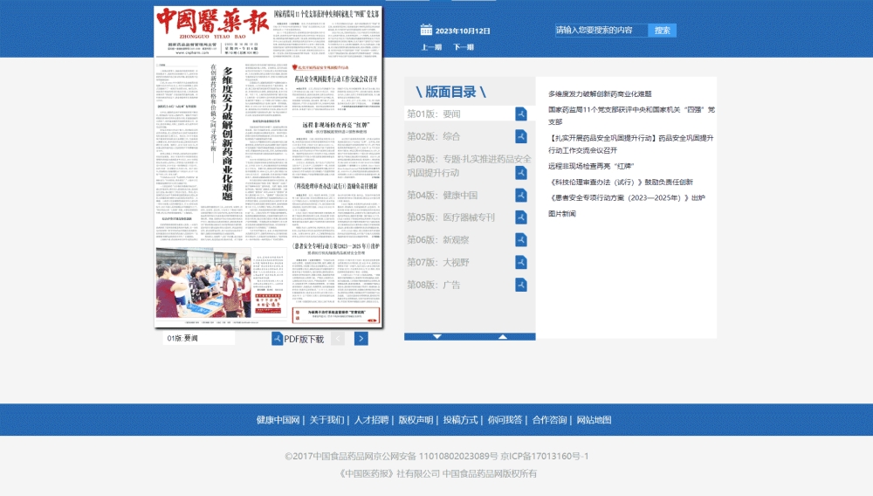Click PDF icon beside PDF版下载
This screenshot has width=873, height=496.
tap(277, 339)
